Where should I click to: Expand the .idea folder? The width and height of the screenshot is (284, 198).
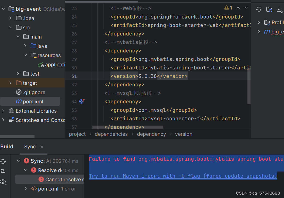click(x=11, y=18)
